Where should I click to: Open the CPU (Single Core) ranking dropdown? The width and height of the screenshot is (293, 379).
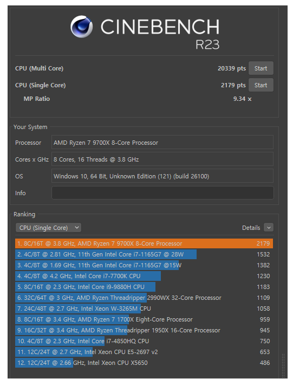[x=48, y=228]
